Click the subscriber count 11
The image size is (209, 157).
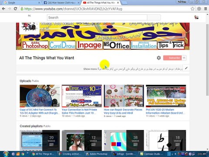point(184,58)
